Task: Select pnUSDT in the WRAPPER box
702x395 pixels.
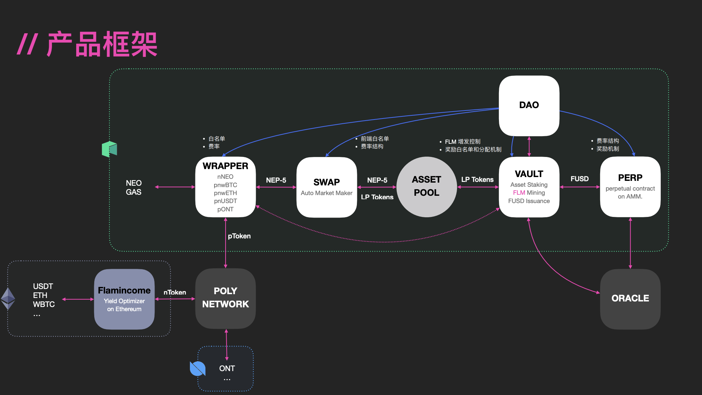Action: [225, 201]
